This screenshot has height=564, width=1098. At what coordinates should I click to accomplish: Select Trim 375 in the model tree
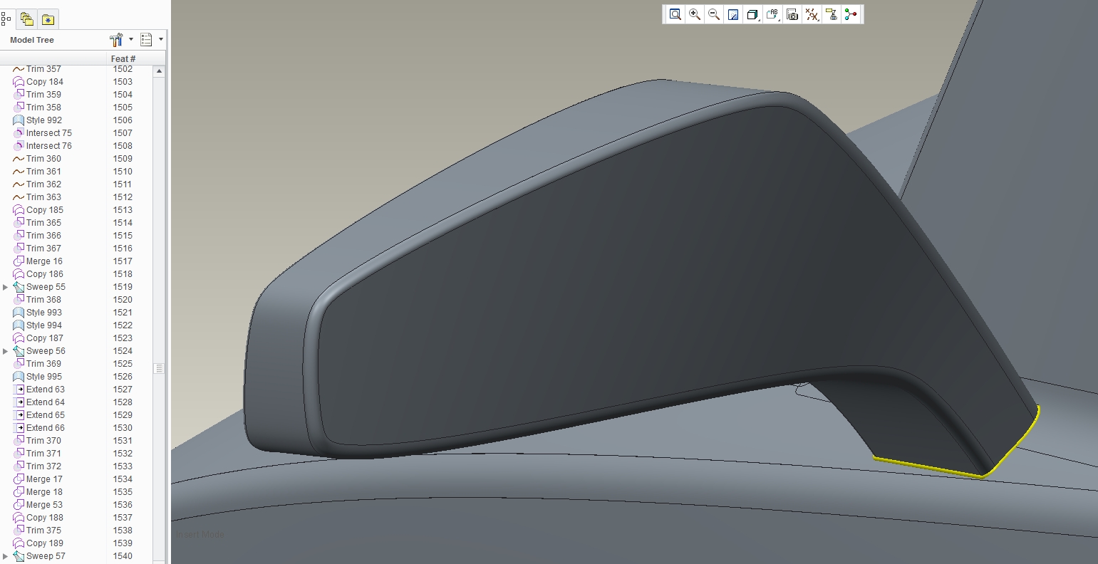(x=43, y=531)
